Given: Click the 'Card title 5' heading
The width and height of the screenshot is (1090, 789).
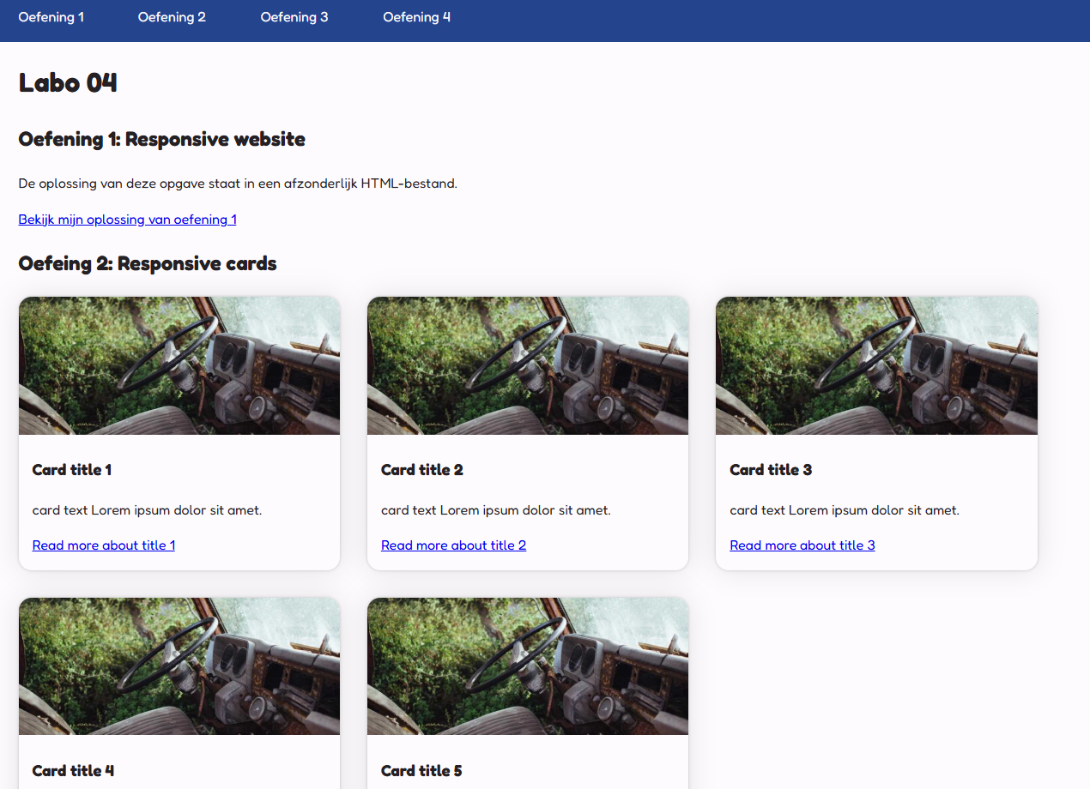Looking at the screenshot, I should tap(421, 771).
